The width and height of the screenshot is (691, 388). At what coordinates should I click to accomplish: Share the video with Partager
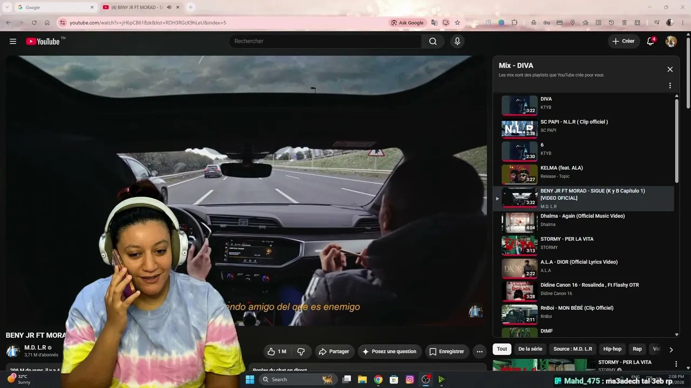coord(334,351)
